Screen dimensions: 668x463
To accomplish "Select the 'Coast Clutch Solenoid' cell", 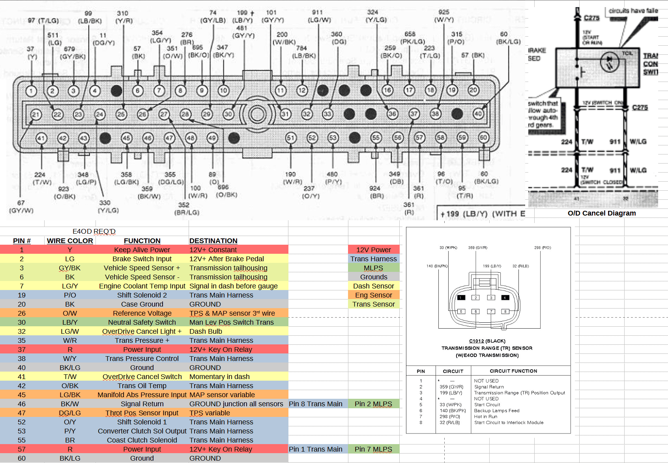I will [x=142, y=440].
